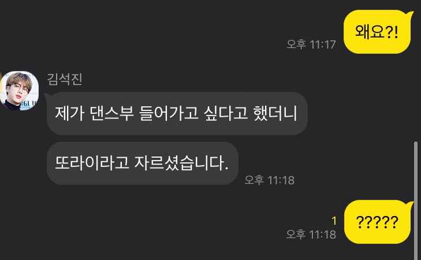Click the word 제가 in the message
The width and height of the screenshot is (421, 260).
[x=69, y=113]
